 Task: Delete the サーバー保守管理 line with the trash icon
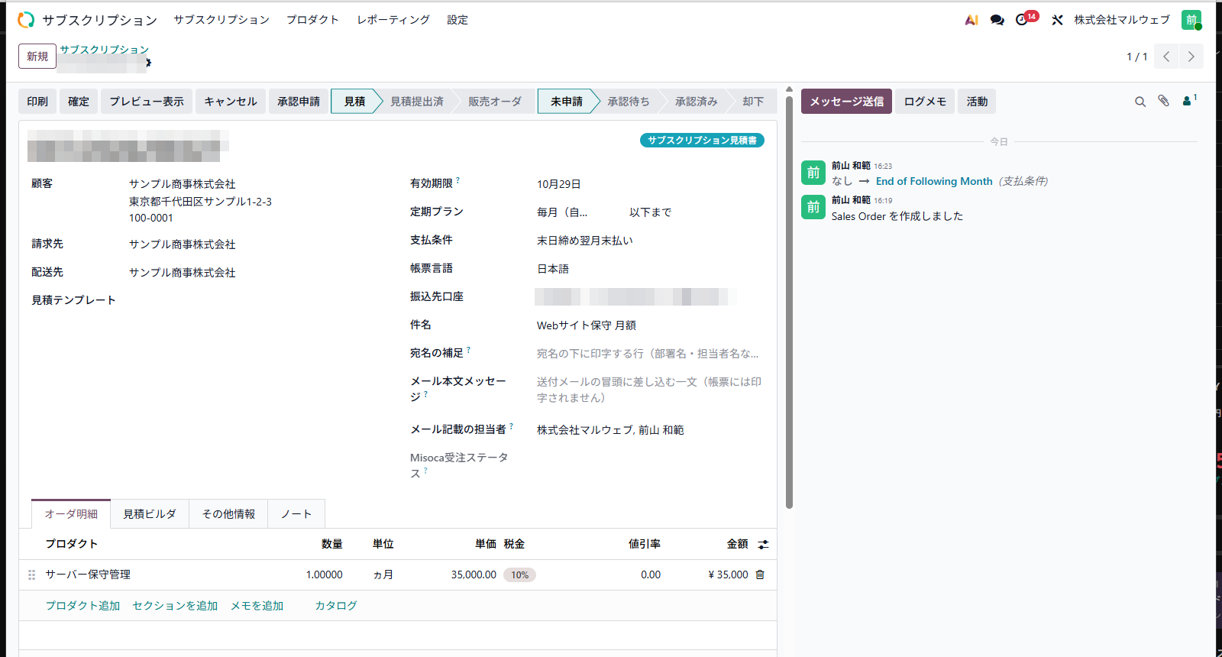coord(760,574)
